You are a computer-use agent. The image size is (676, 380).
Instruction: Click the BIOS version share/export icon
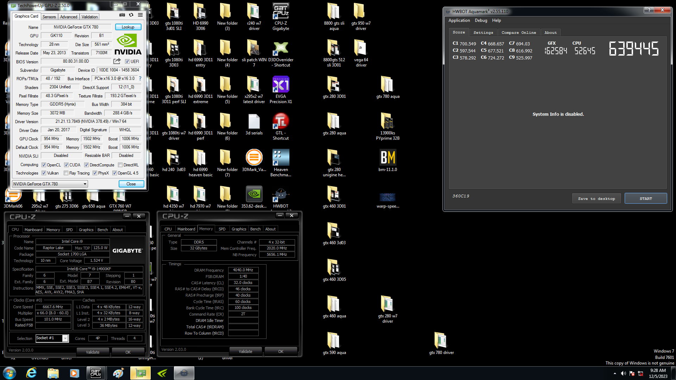click(117, 61)
